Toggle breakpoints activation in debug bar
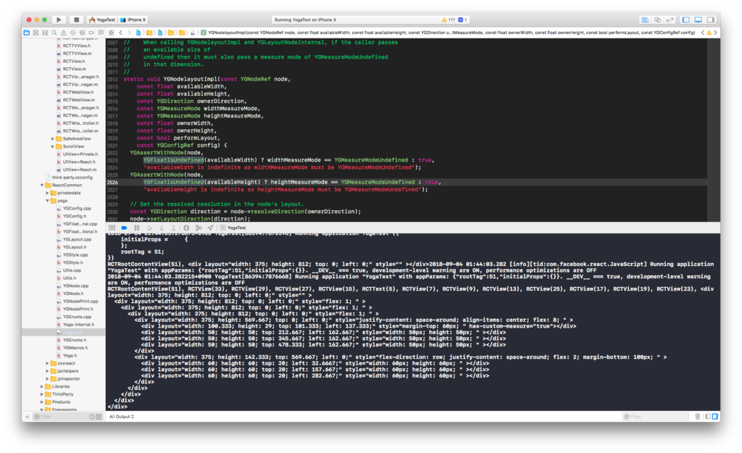The height and width of the screenshot is (453, 742). tap(125, 228)
